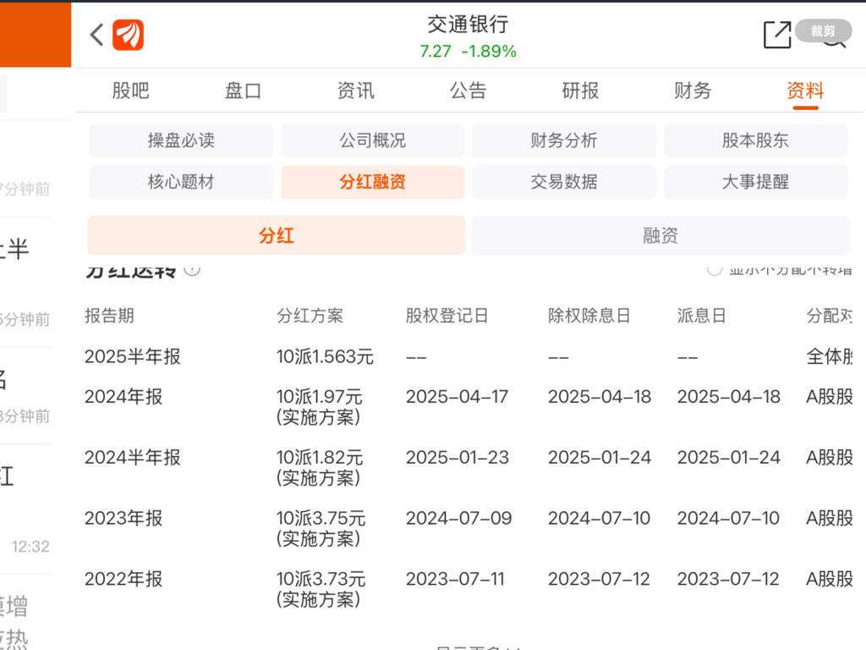Viewport: 866px width, 650px height.
Task: Click the 除权除息日 column header
Action: click(x=589, y=316)
